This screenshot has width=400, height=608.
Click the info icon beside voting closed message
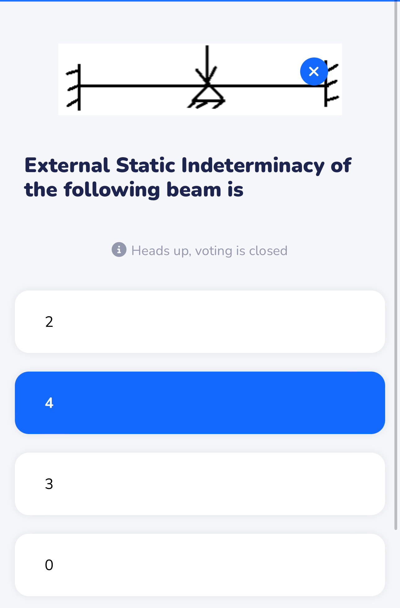(119, 250)
